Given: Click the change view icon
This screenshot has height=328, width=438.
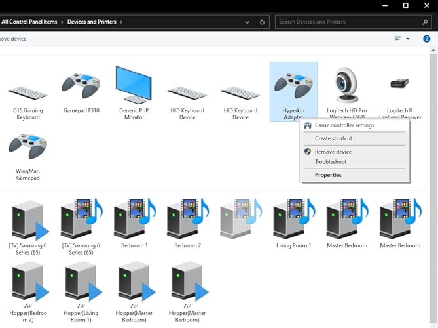Looking at the screenshot, I should click(x=398, y=39).
